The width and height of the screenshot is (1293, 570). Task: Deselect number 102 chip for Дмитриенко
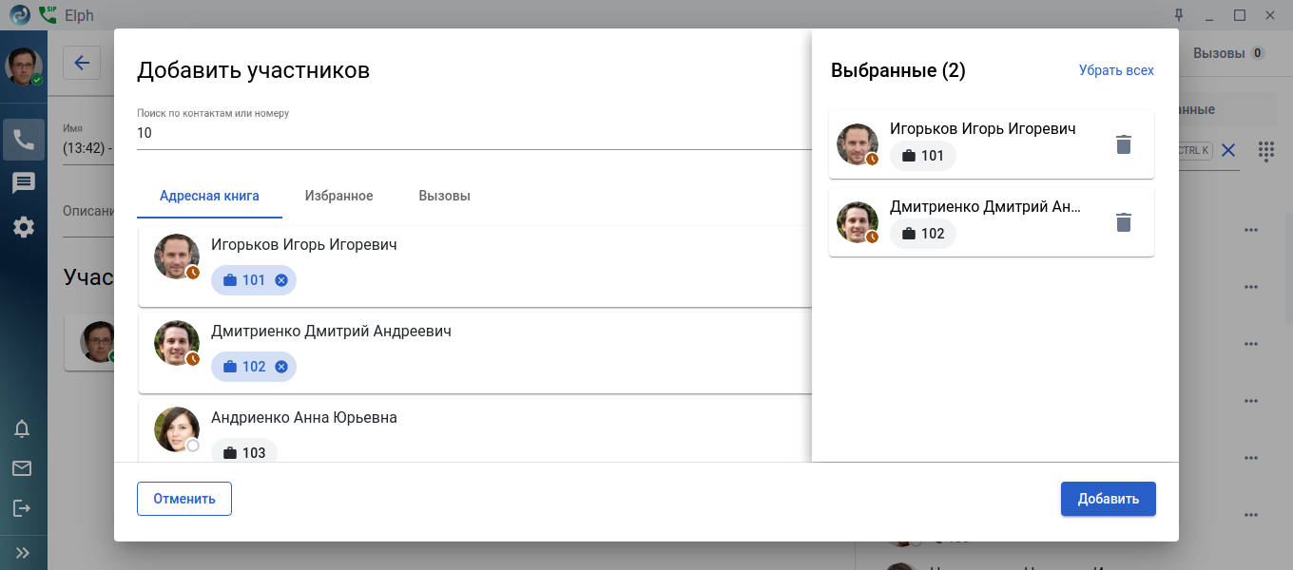pyautogui.click(x=281, y=367)
